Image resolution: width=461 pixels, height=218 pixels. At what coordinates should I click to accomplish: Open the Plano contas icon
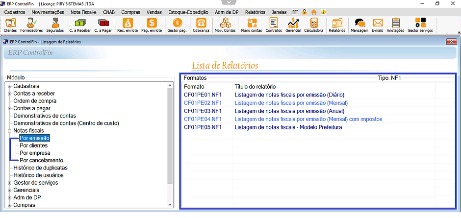coord(252,25)
